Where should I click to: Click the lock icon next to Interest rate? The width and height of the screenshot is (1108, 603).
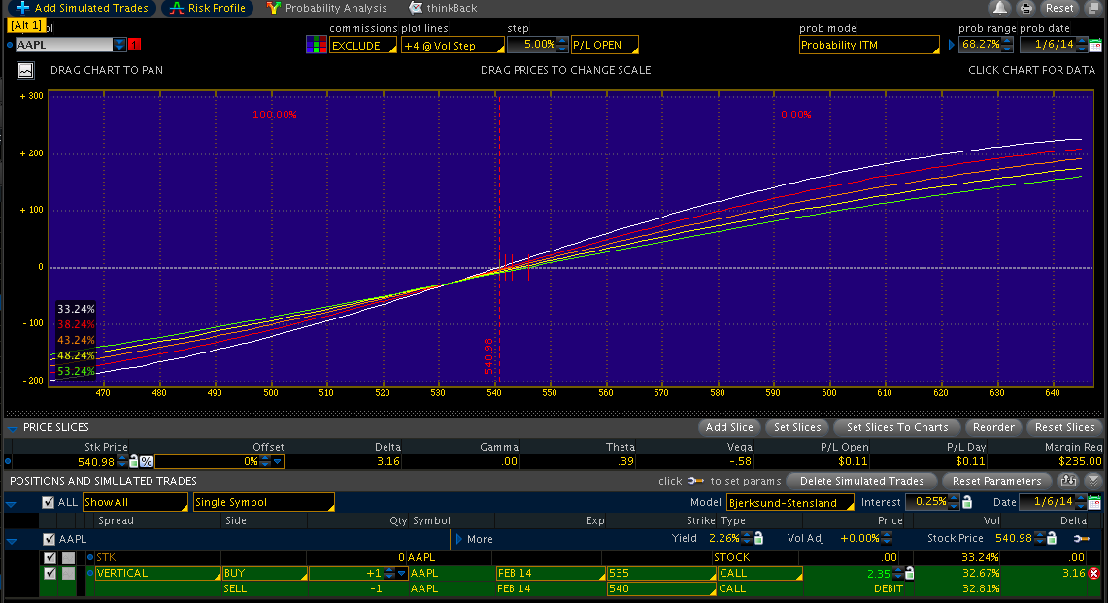pyautogui.click(x=967, y=502)
